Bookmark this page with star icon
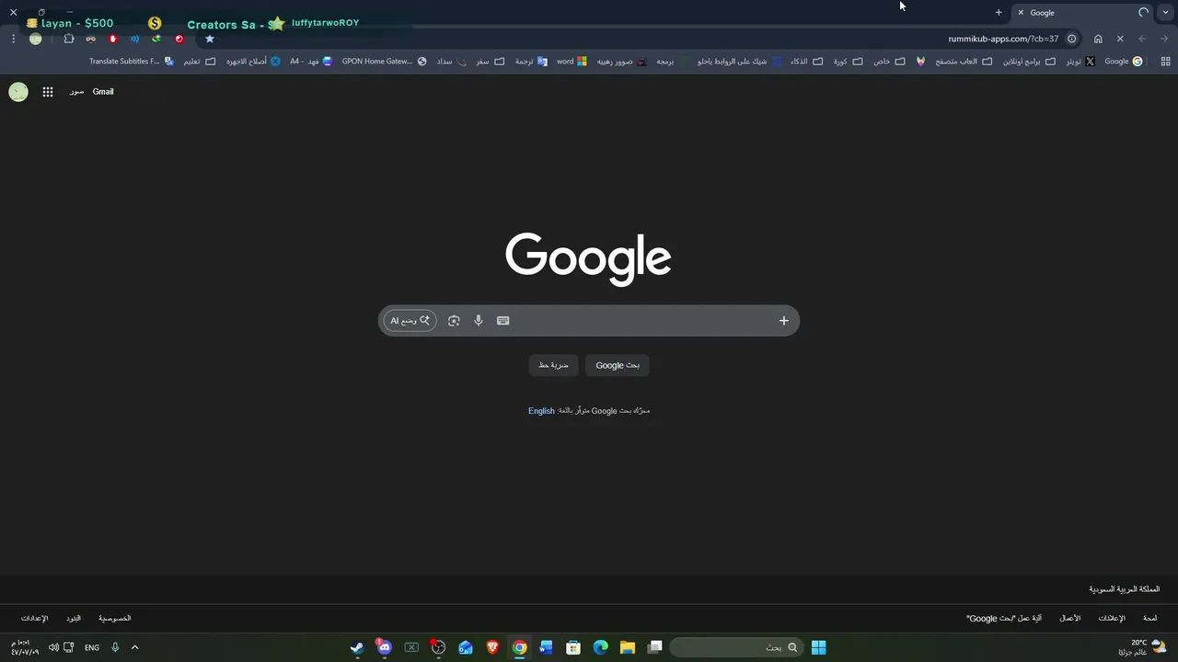 [210, 39]
